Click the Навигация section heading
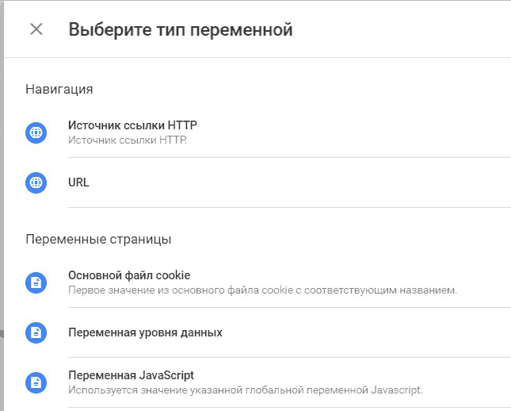 pyautogui.click(x=59, y=89)
